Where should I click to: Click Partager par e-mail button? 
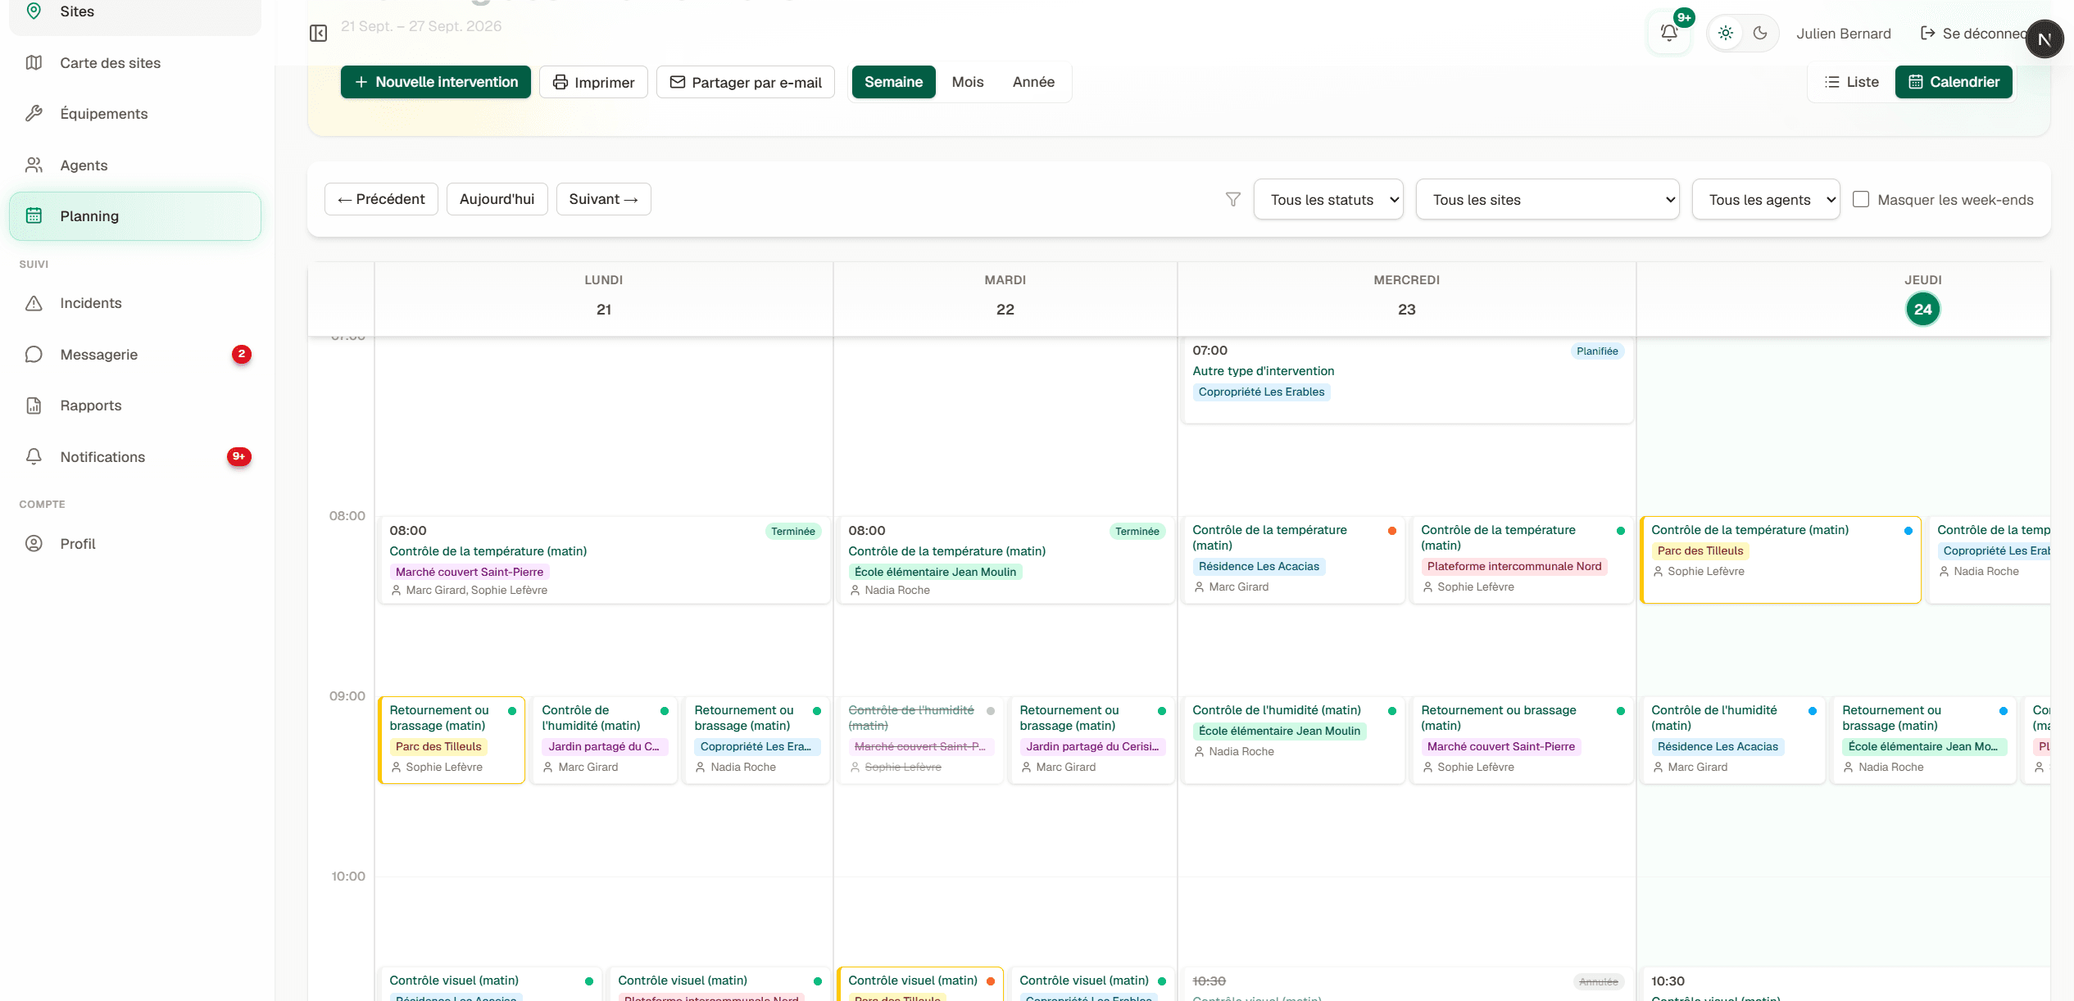[746, 82]
